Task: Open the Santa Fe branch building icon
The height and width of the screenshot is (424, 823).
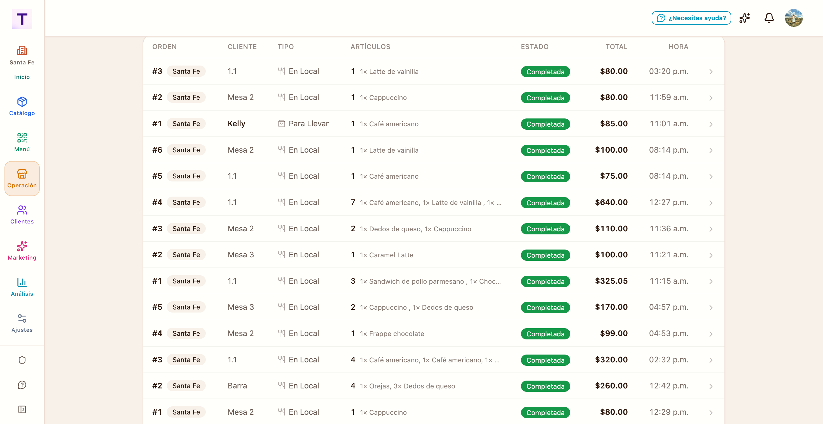Action: (22, 51)
